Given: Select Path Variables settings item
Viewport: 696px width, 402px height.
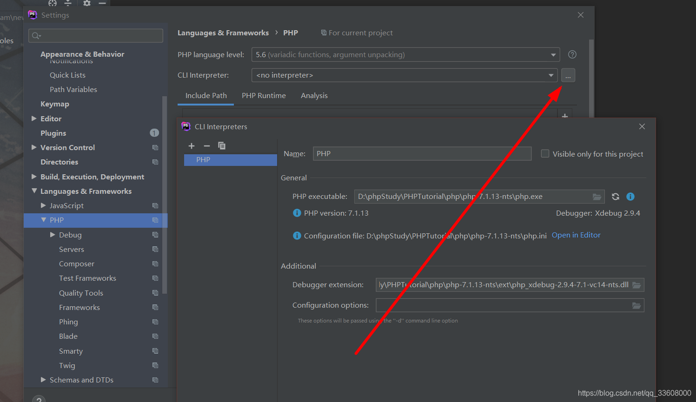Looking at the screenshot, I should pos(73,90).
